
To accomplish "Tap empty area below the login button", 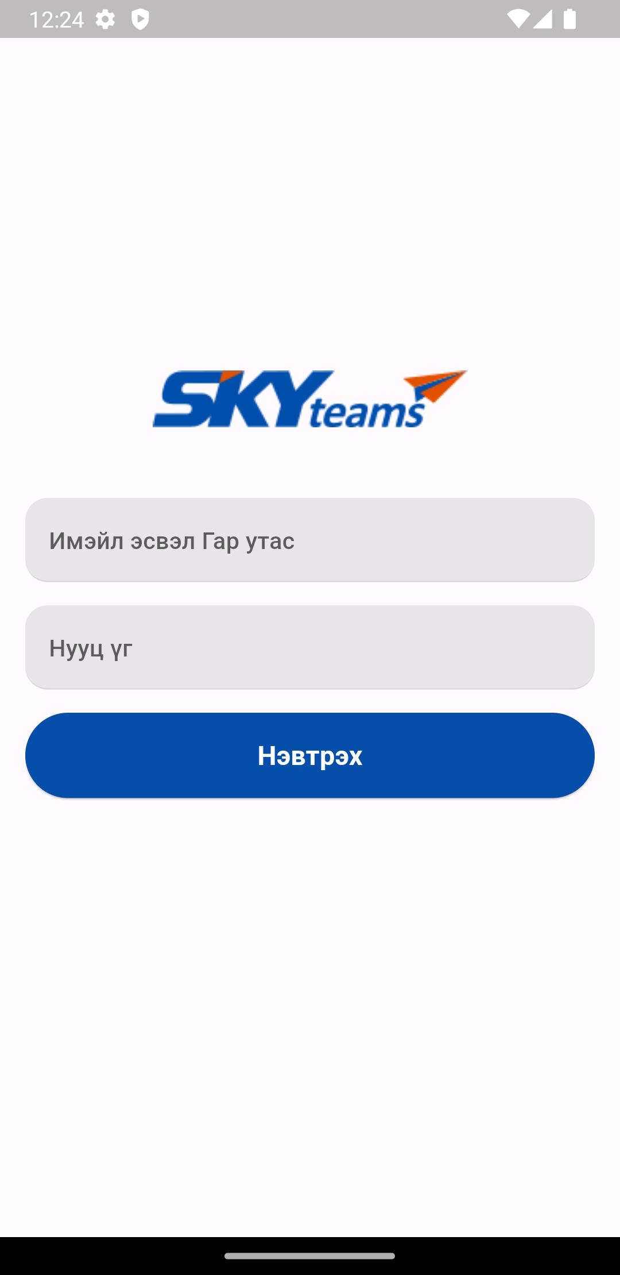I will click(310, 1005).
